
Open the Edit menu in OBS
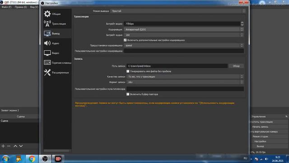click(21, 7)
